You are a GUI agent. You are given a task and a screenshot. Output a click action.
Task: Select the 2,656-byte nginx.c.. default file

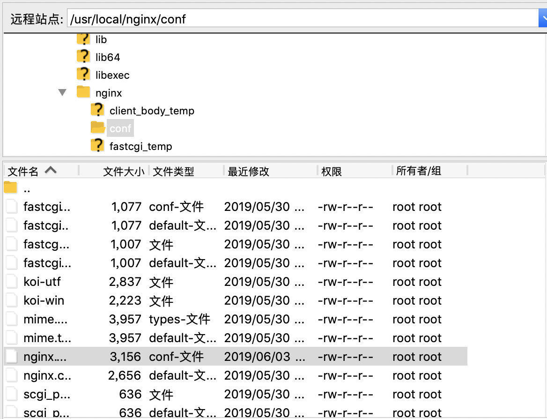236,375
